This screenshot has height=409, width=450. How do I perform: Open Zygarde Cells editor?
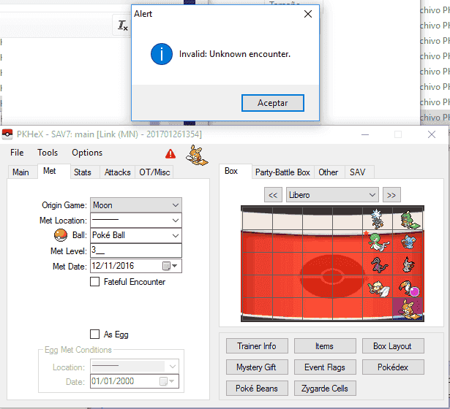[x=325, y=388]
